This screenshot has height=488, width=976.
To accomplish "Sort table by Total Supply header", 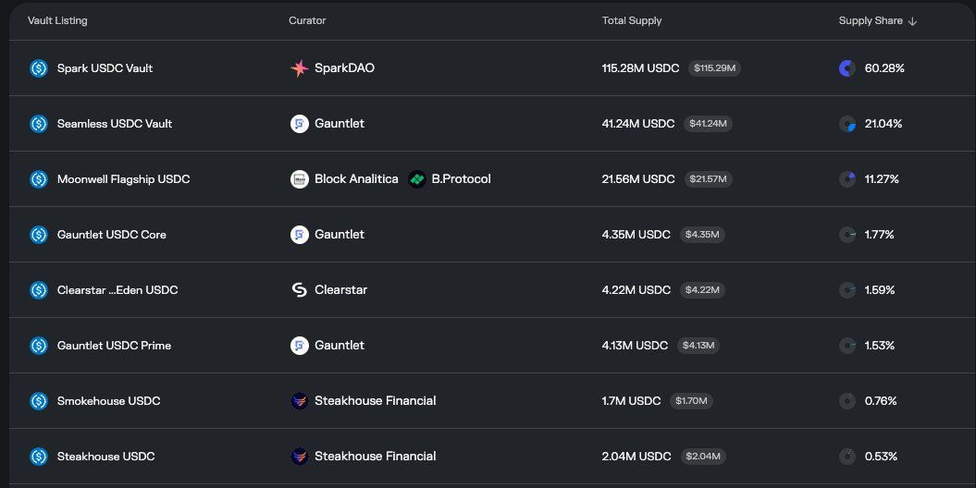I will tap(631, 20).
